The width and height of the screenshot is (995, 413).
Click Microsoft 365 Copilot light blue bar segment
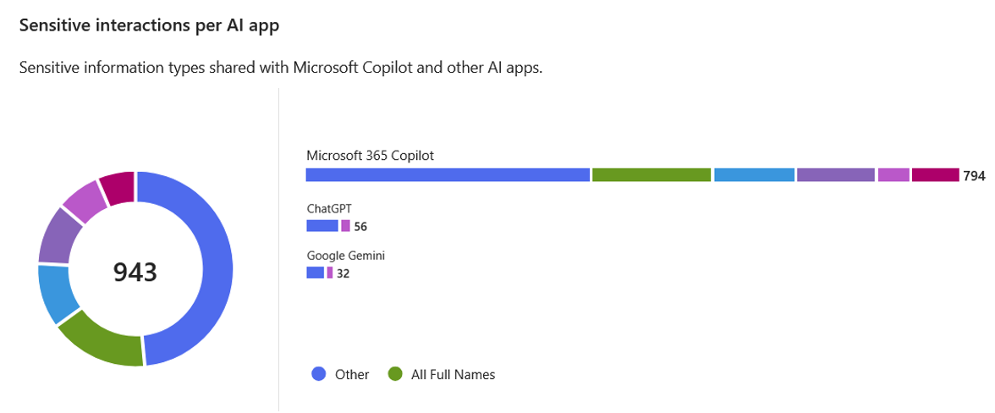755,175
